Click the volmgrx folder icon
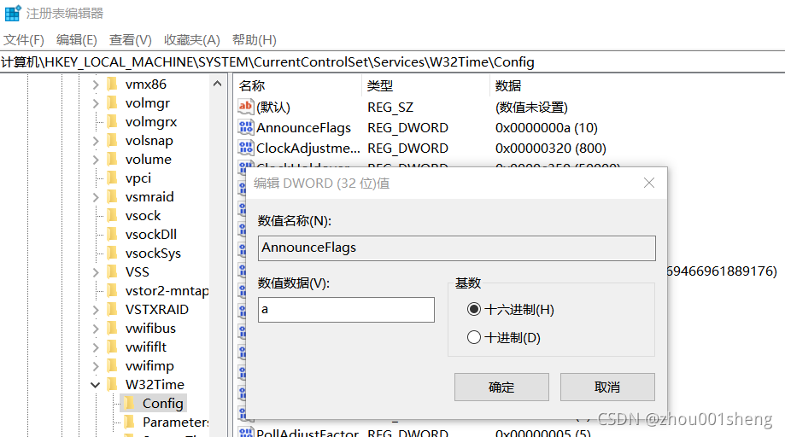 pyautogui.click(x=113, y=121)
